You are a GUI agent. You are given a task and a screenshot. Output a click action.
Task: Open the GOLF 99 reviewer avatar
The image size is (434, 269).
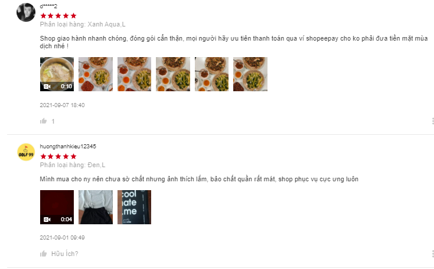pyautogui.click(x=26, y=152)
